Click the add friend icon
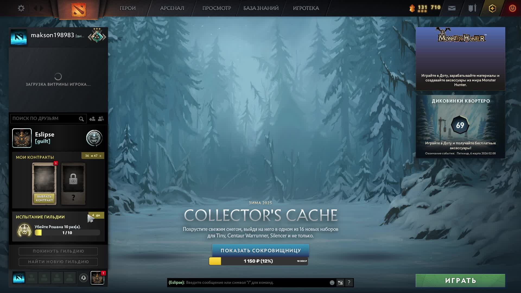 point(92,119)
